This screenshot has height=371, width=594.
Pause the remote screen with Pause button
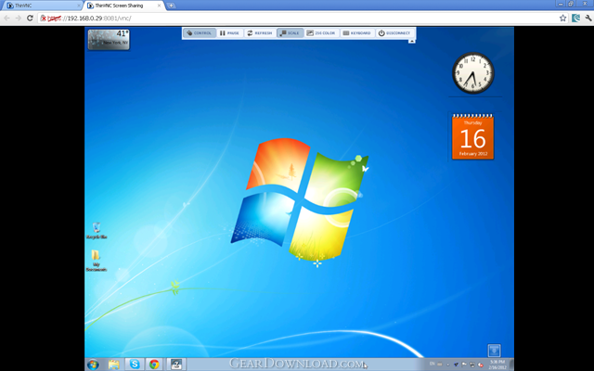coord(229,33)
